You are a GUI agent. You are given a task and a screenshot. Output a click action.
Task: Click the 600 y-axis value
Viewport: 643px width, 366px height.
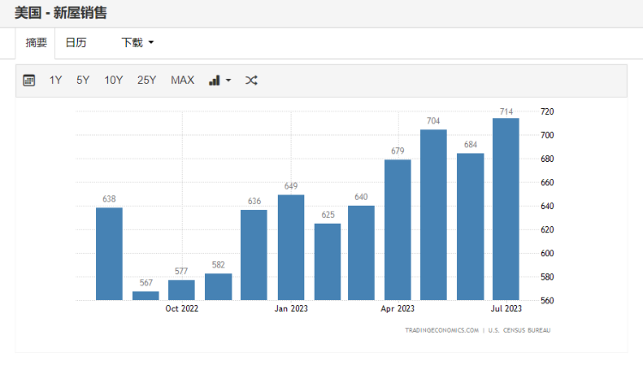point(547,254)
